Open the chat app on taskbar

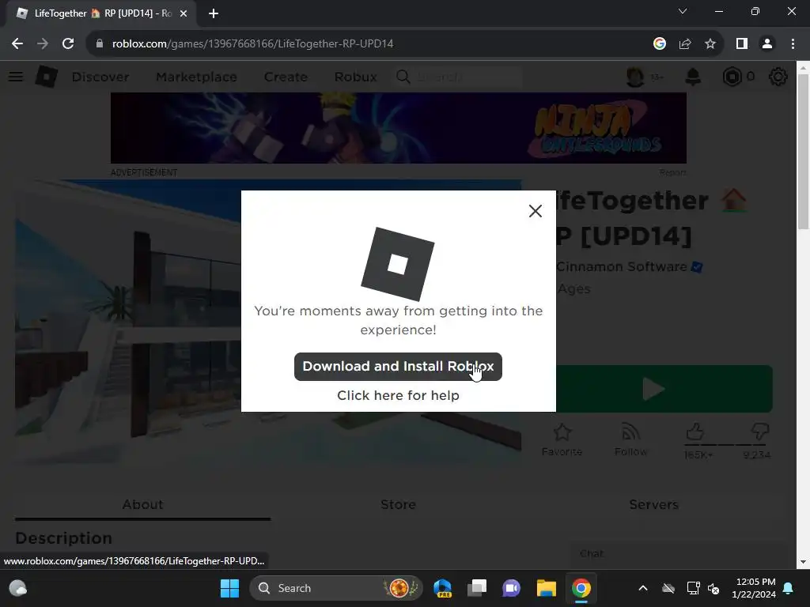512,588
